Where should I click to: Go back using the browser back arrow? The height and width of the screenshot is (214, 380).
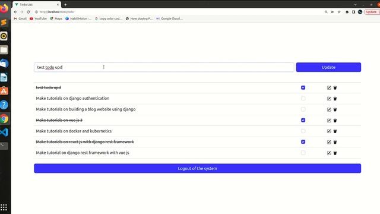(15, 12)
